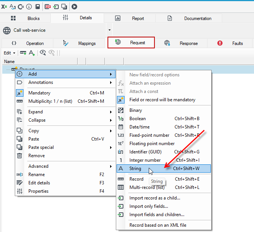Add a Record child
Viewport: 254px width, 232px height.
pos(164,179)
